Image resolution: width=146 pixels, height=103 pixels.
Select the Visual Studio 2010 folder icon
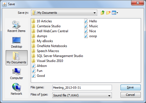pos(33,61)
